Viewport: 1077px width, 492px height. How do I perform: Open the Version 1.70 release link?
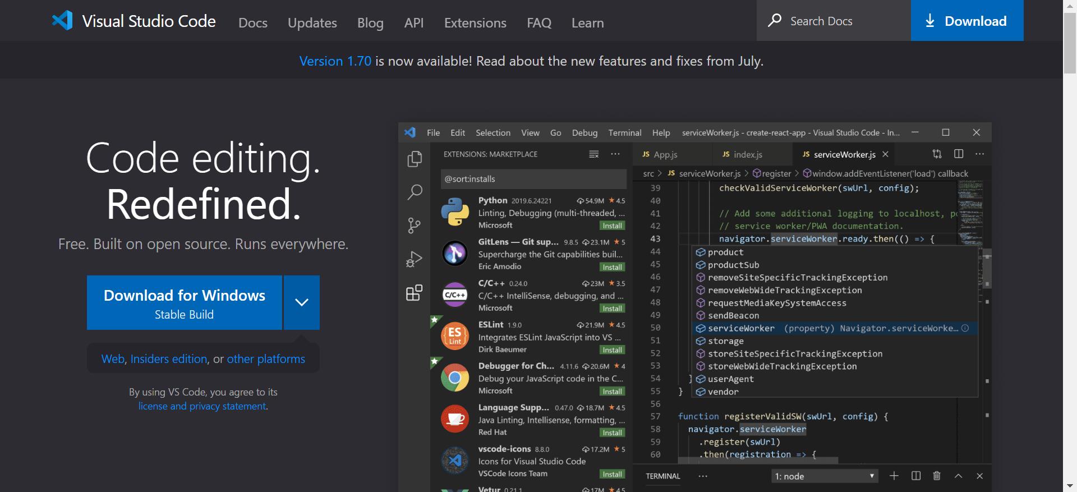[x=335, y=61]
